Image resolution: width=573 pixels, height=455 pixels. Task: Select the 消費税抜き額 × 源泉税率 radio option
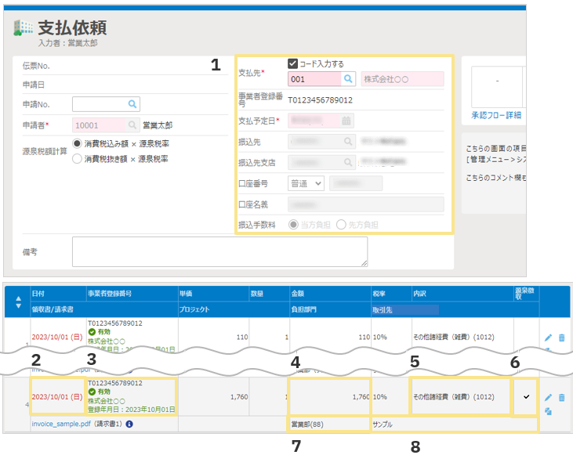pos(77,158)
